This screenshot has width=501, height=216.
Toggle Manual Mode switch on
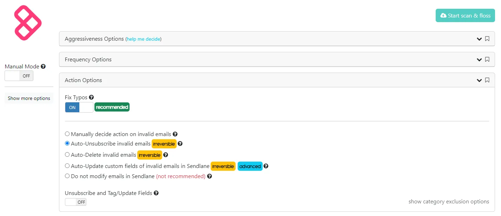[x=19, y=76]
